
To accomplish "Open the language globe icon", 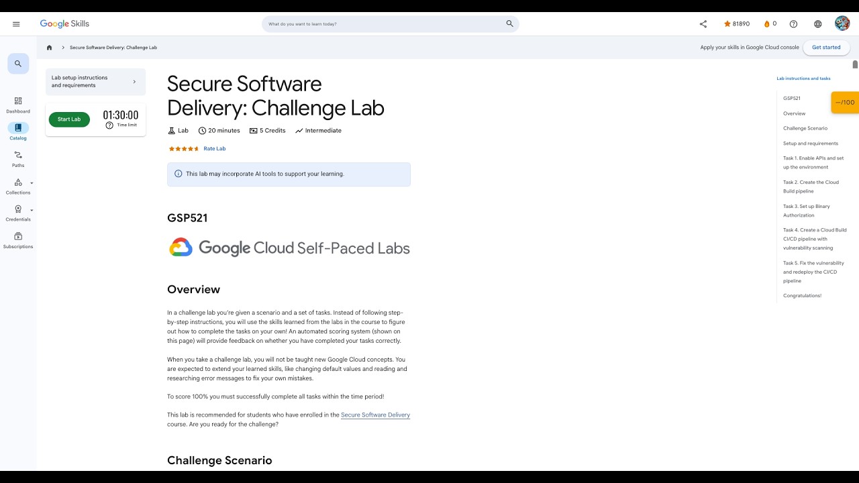I will pos(817,24).
